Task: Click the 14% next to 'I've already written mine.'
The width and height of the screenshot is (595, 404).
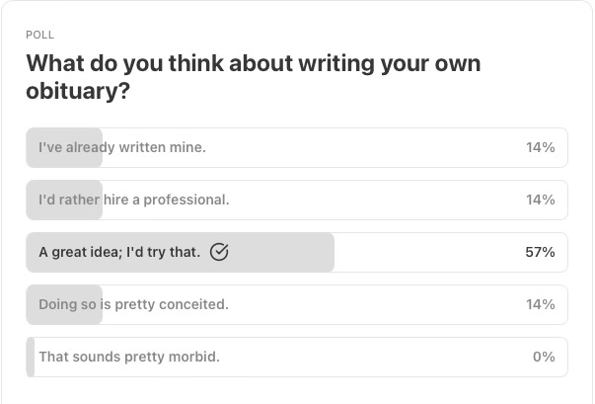Action: coord(541,147)
